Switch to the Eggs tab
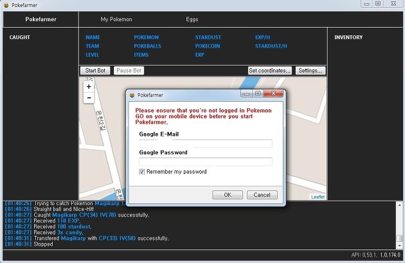Screen dimensions: 405x263 [192, 19]
